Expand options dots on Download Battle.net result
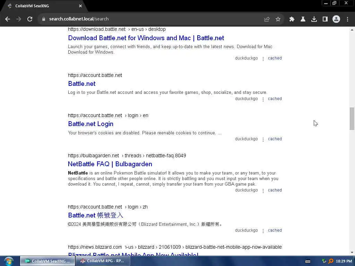 click(x=263, y=59)
